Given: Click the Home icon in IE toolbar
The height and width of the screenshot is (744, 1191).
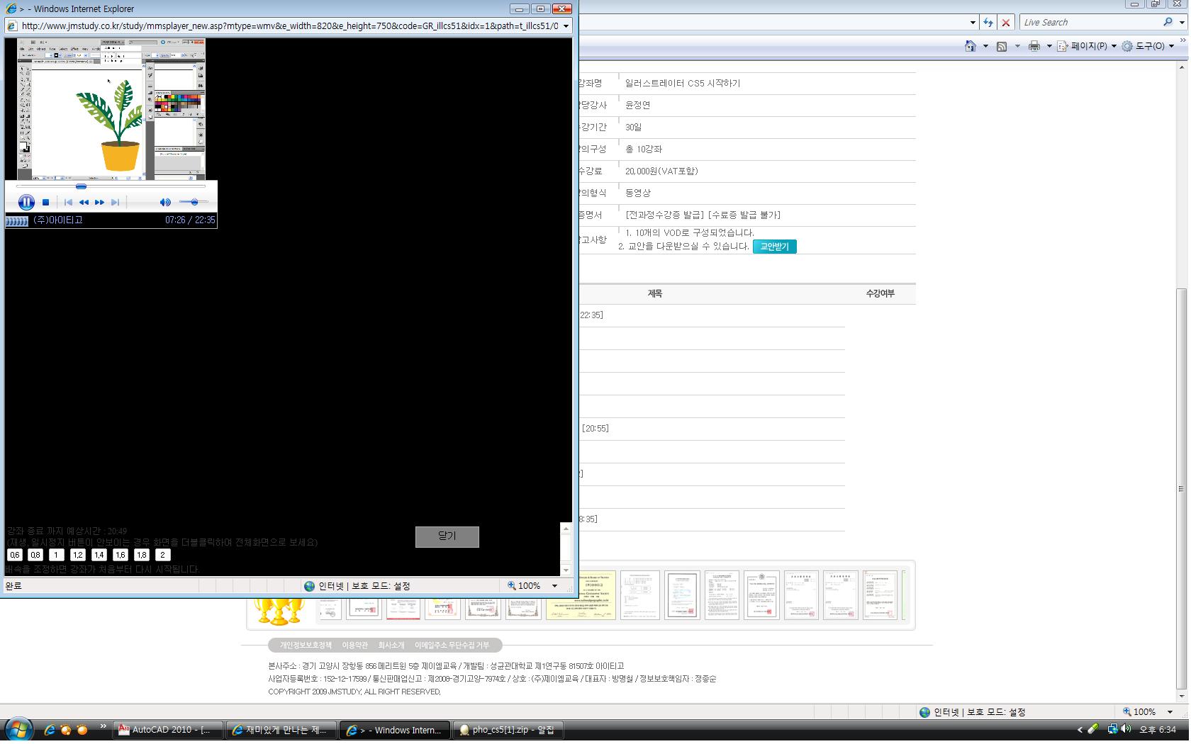Looking at the screenshot, I should [x=971, y=46].
